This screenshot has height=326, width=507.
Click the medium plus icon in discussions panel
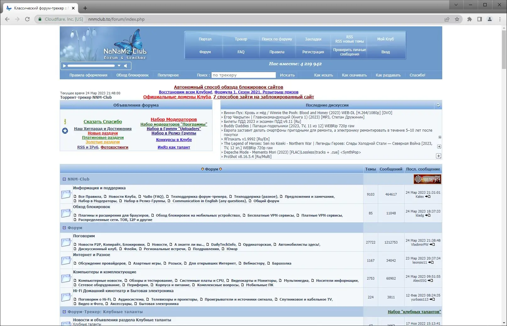[439, 147]
